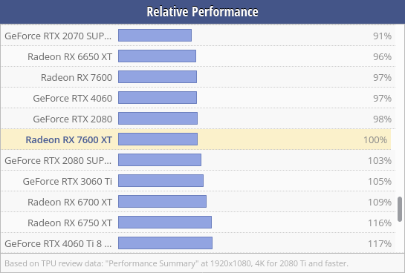Open the Radeon RX 6700 XT entry
The height and width of the screenshot is (273, 405).
[70, 202]
